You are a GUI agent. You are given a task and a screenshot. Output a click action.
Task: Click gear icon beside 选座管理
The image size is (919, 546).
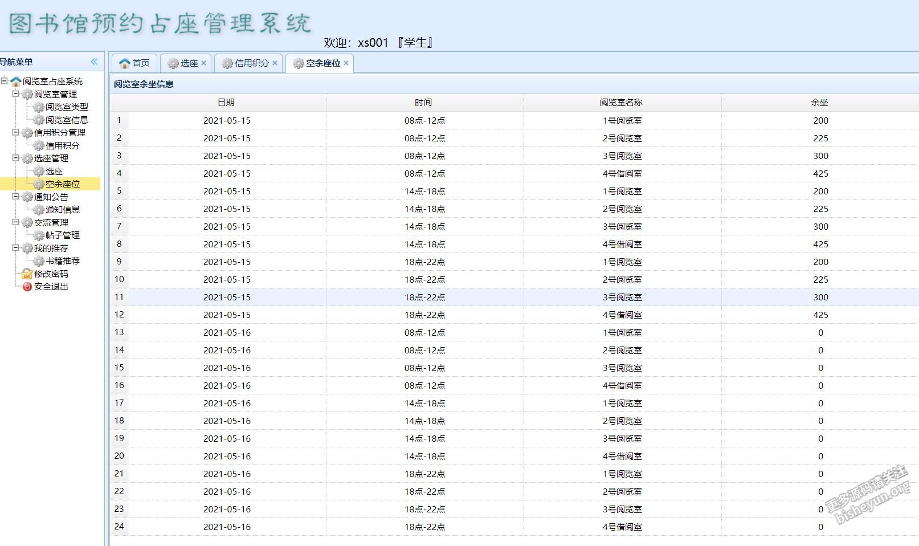pyautogui.click(x=27, y=158)
